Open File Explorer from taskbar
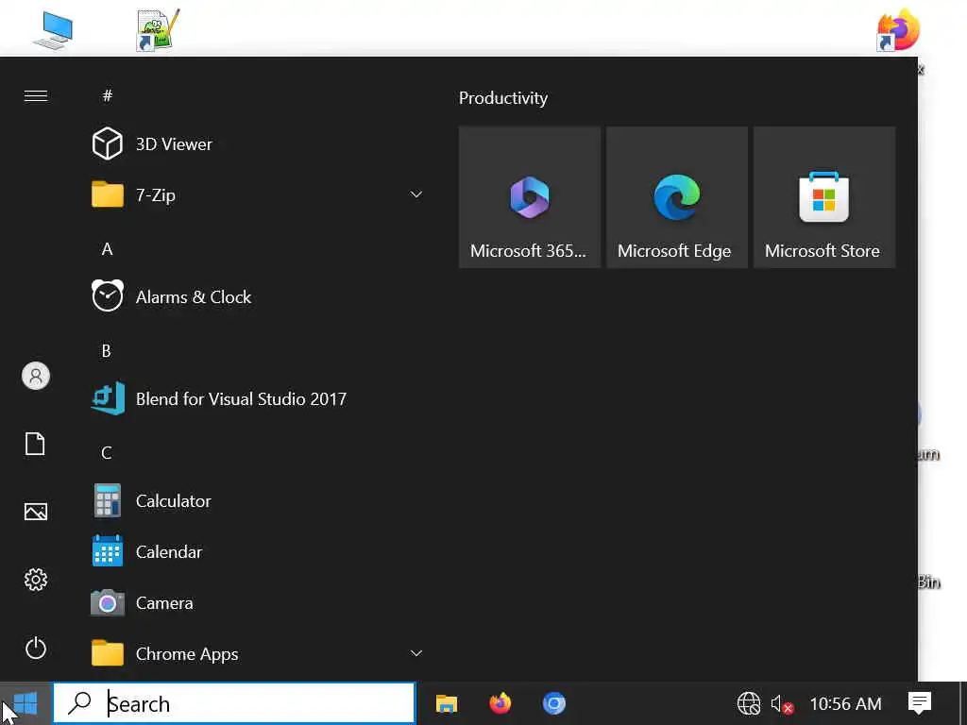The height and width of the screenshot is (725, 967). pyautogui.click(x=447, y=703)
